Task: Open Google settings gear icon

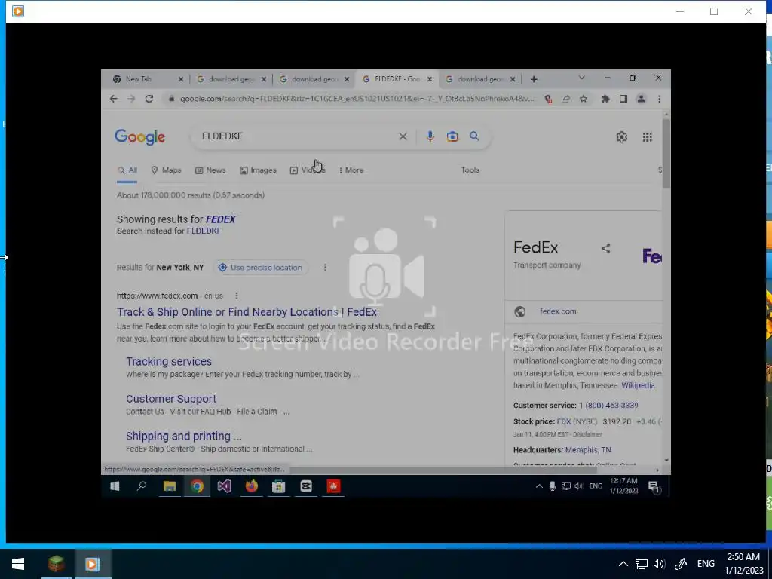Action: 622,137
